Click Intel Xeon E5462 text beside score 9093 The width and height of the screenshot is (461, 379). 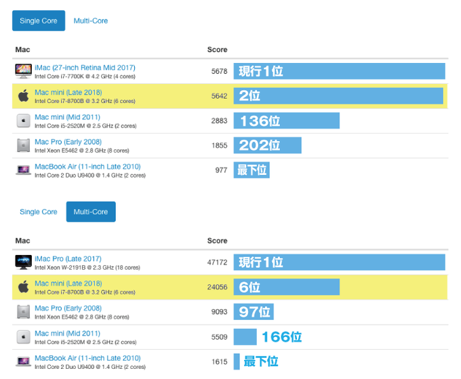tap(82, 317)
